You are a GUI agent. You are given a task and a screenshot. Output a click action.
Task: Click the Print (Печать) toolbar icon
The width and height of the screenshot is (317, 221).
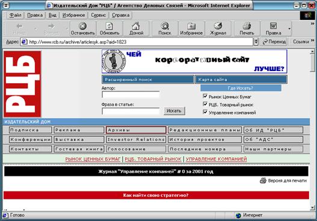tap(247, 26)
